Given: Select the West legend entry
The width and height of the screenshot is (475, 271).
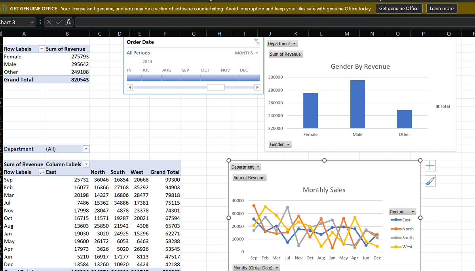Looking at the screenshot, I should (x=401, y=247).
